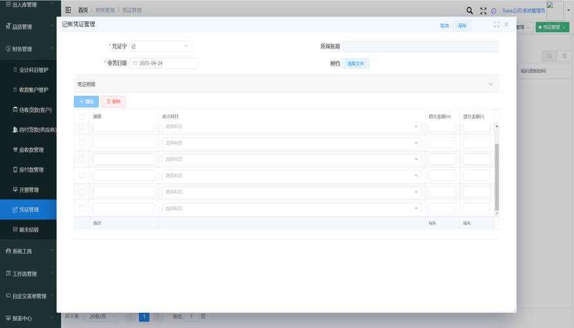Click the refresh icon button behind dialog
This screenshot has height=328, width=574.
(x=564, y=56)
